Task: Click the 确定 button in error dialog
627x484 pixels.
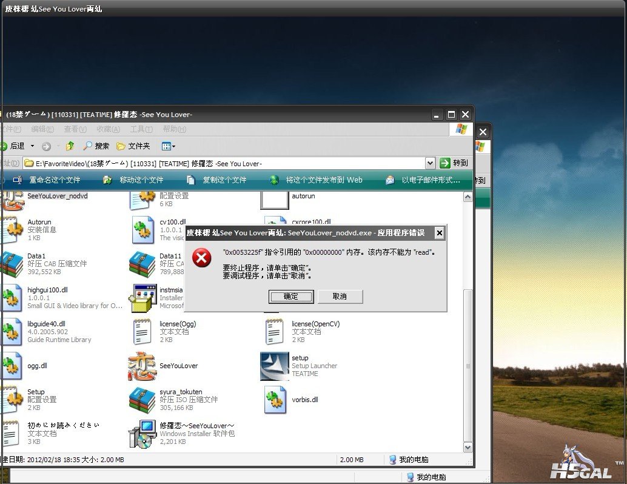Action: pyautogui.click(x=291, y=297)
